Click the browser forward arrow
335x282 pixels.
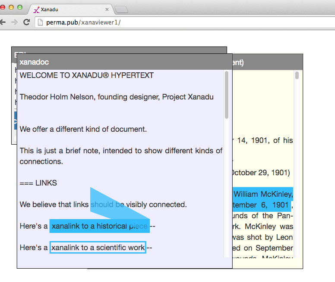point(14,22)
